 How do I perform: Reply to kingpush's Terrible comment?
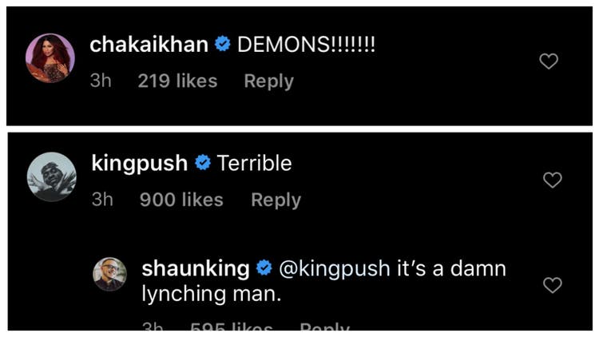pyautogui.click(x=276, y=200)
